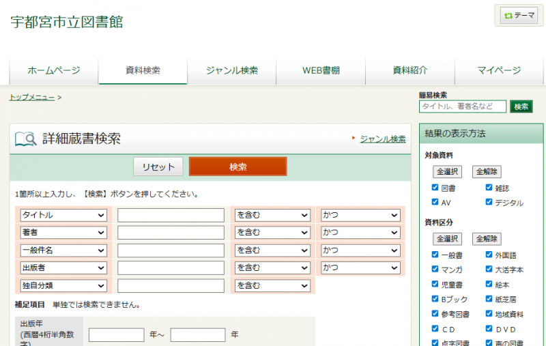This screenshot has width=546, height=346.
Task: Open the かつ operator dropdown in 著者 row
Action: tap(360, 233)
